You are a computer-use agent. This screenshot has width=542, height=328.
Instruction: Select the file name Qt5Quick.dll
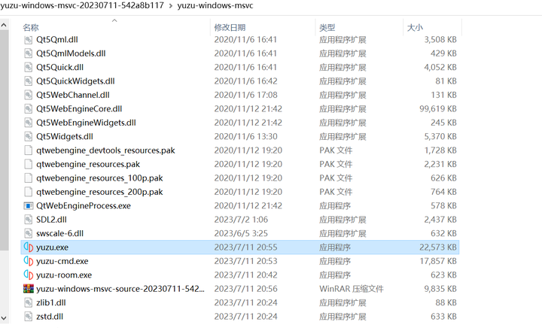59,67
